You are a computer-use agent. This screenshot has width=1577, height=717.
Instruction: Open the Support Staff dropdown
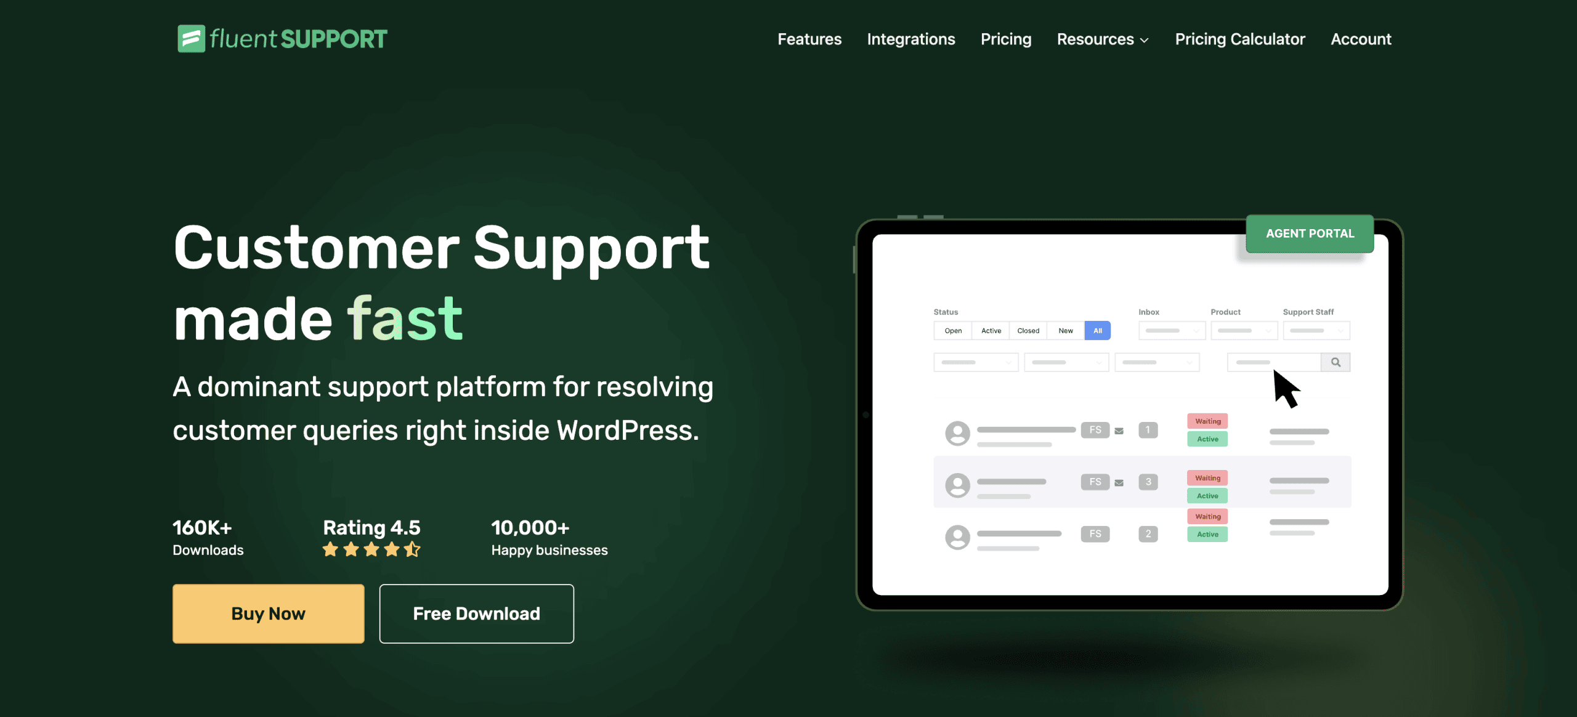(x=1316, y=331)
